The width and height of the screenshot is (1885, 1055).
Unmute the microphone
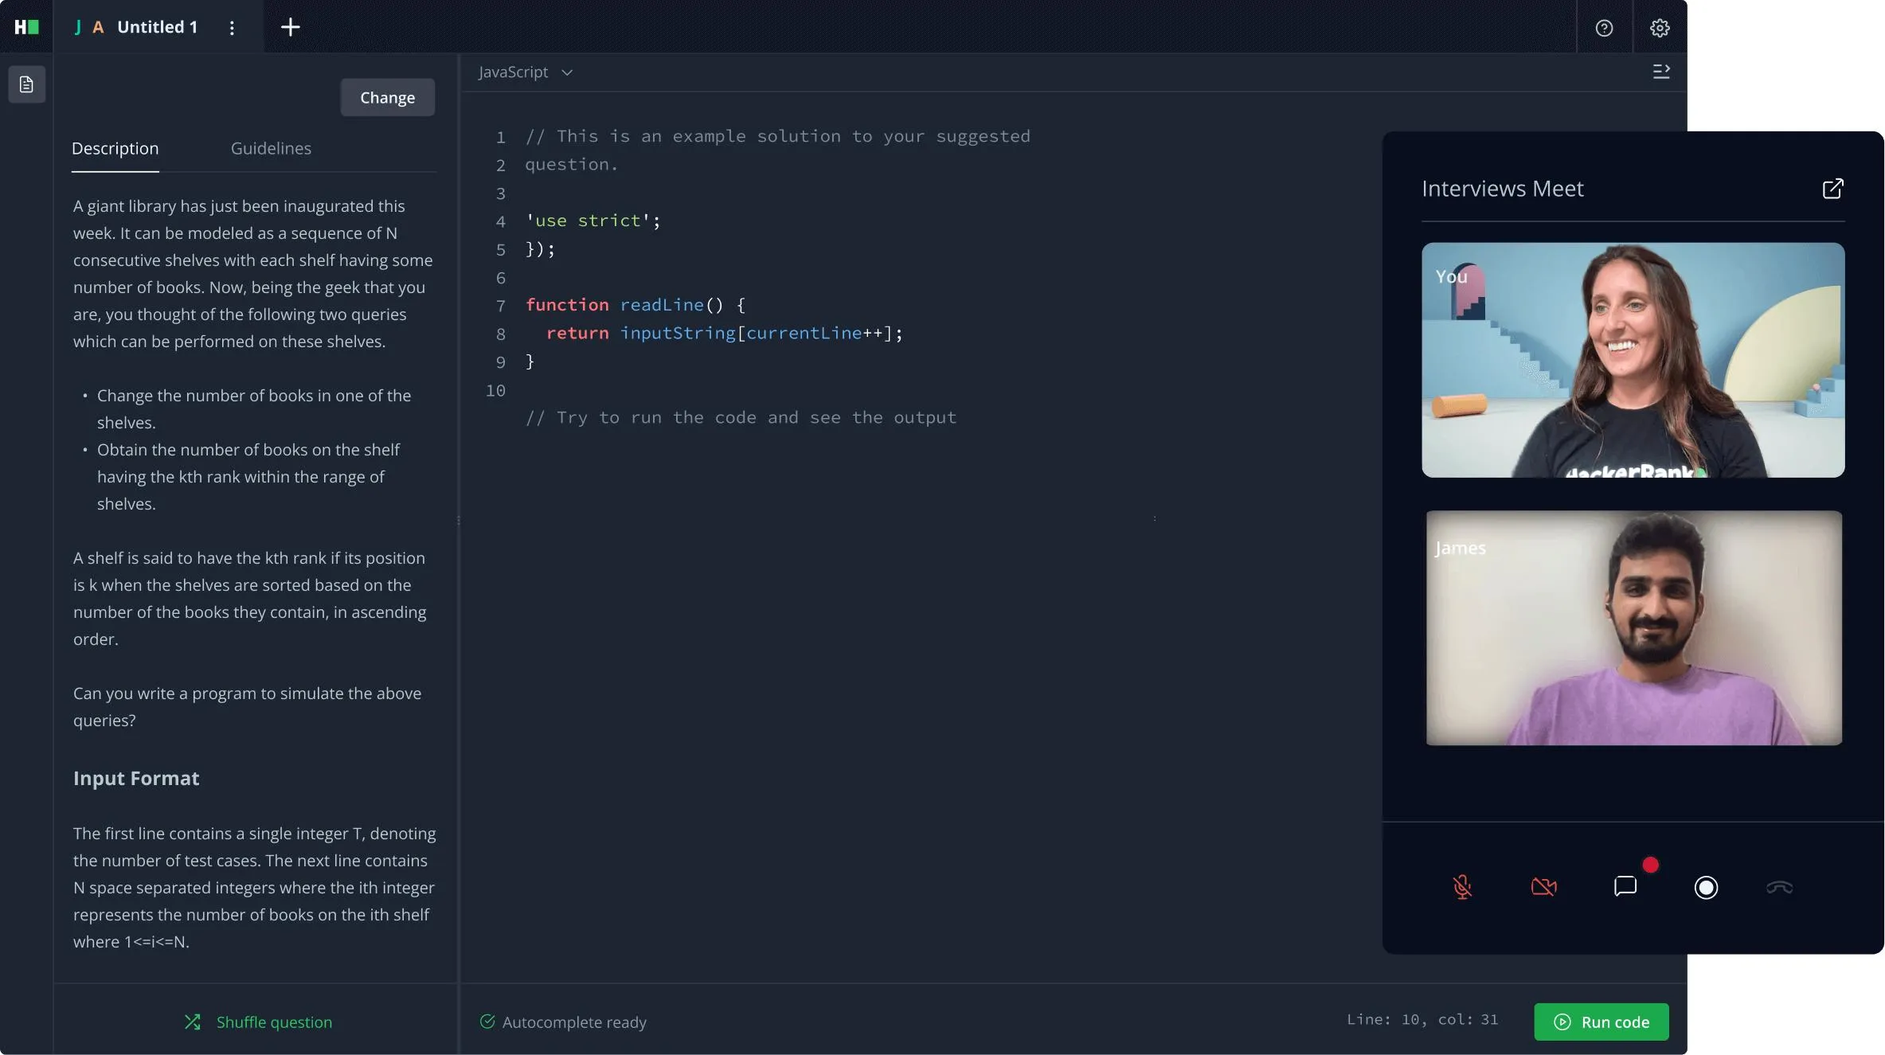click(x=1462, y=887)
